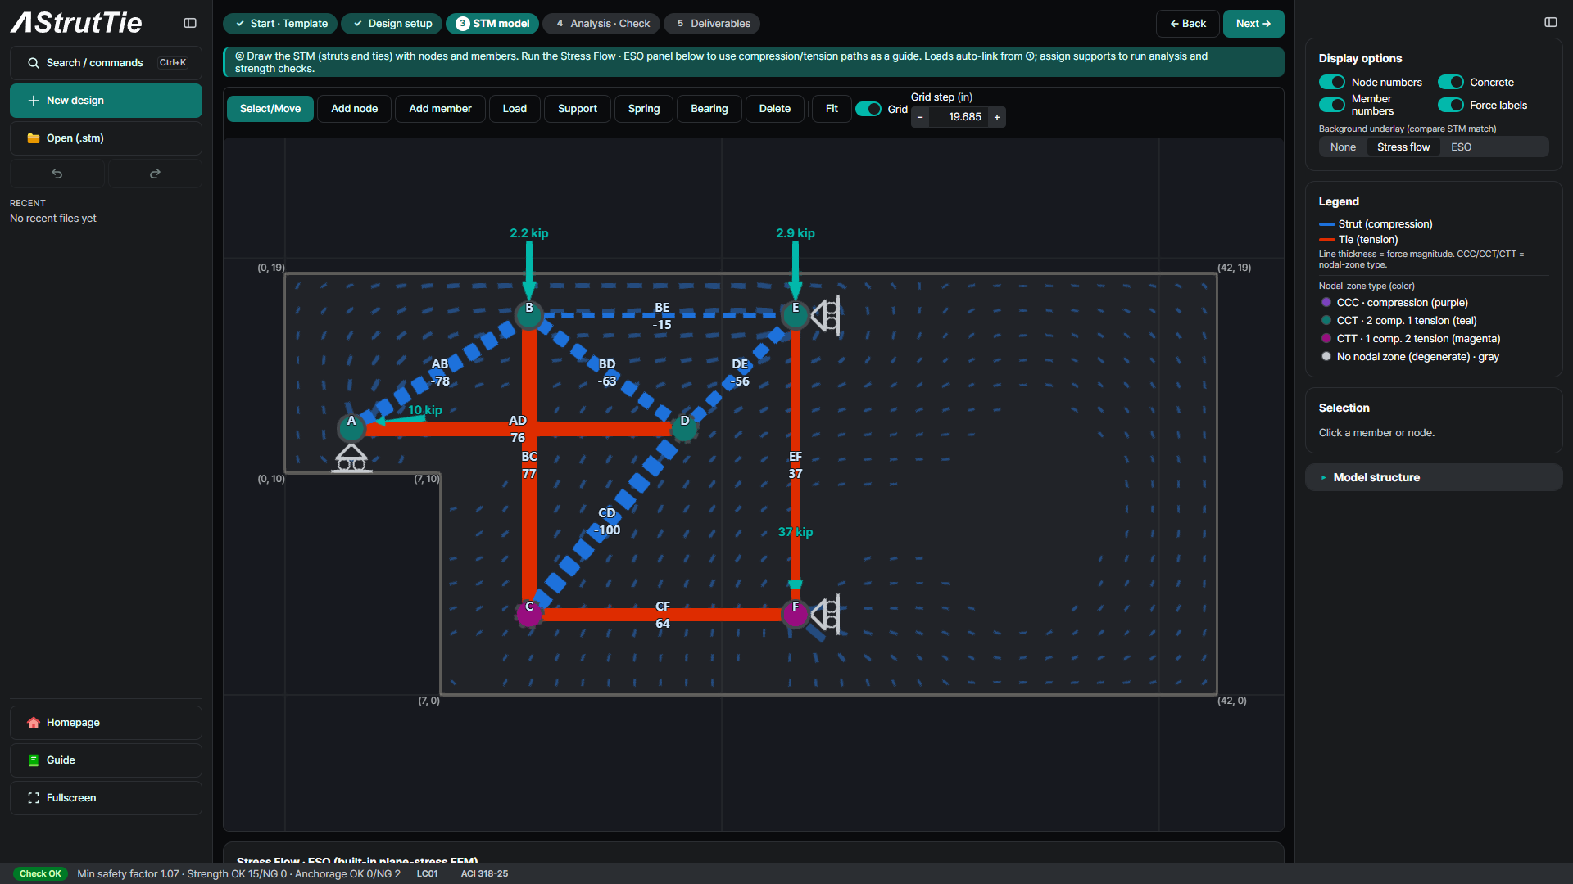Click the support symbol right of node E
The image size is (1573, 884).
[826, 315]
